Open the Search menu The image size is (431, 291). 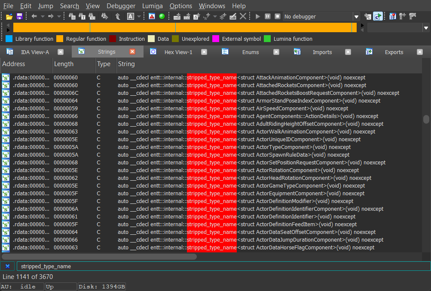[x=70, y=6]
